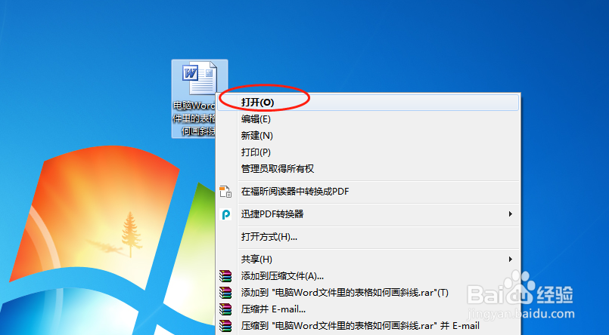Choose 压缩到 rar 并 E-mail entry
Image resolution: width=609 pixels, height=335 pixels.
[x=368, y=326]
